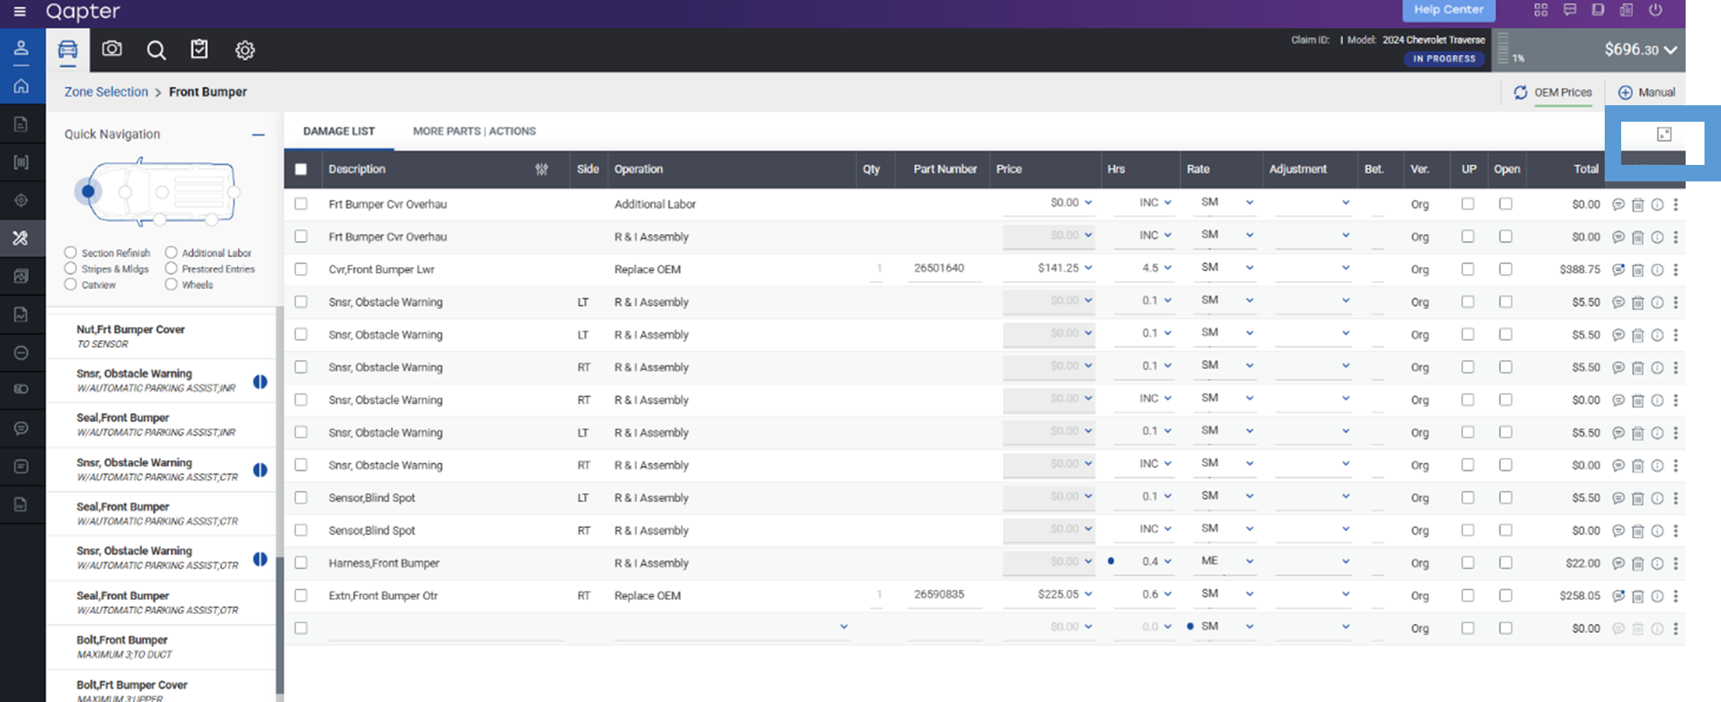Open the settings gear icon in toolbar

click(x=244, y=50)
